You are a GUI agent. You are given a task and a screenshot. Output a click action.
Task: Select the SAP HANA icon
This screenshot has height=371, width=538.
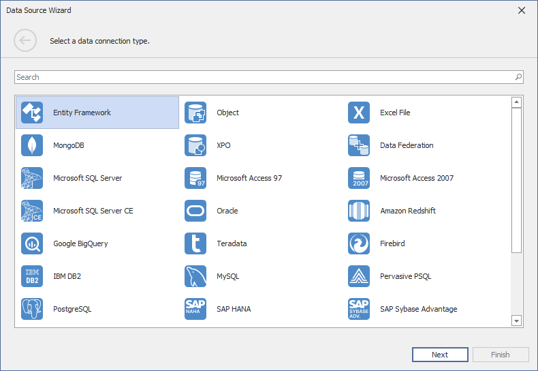[x=195, y=309]
